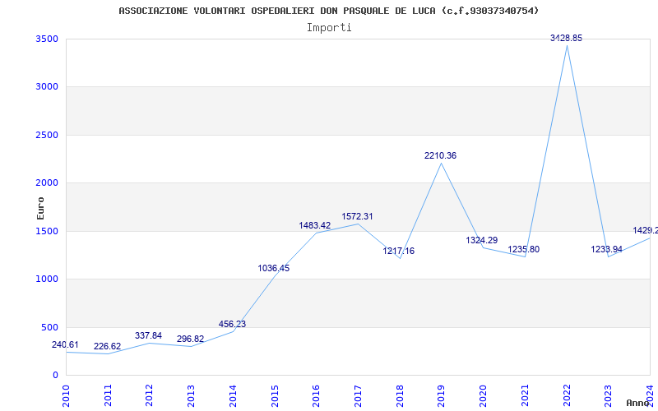Click the chart title ASSOCIAZIONE VOLONTARI OSPEDALIERI

coord(328,11)
